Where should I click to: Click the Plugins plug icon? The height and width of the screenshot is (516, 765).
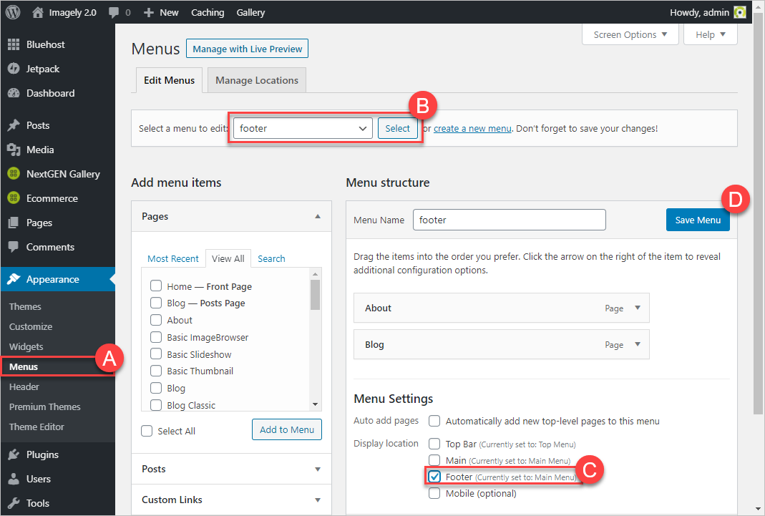click(x=14, y=454)
